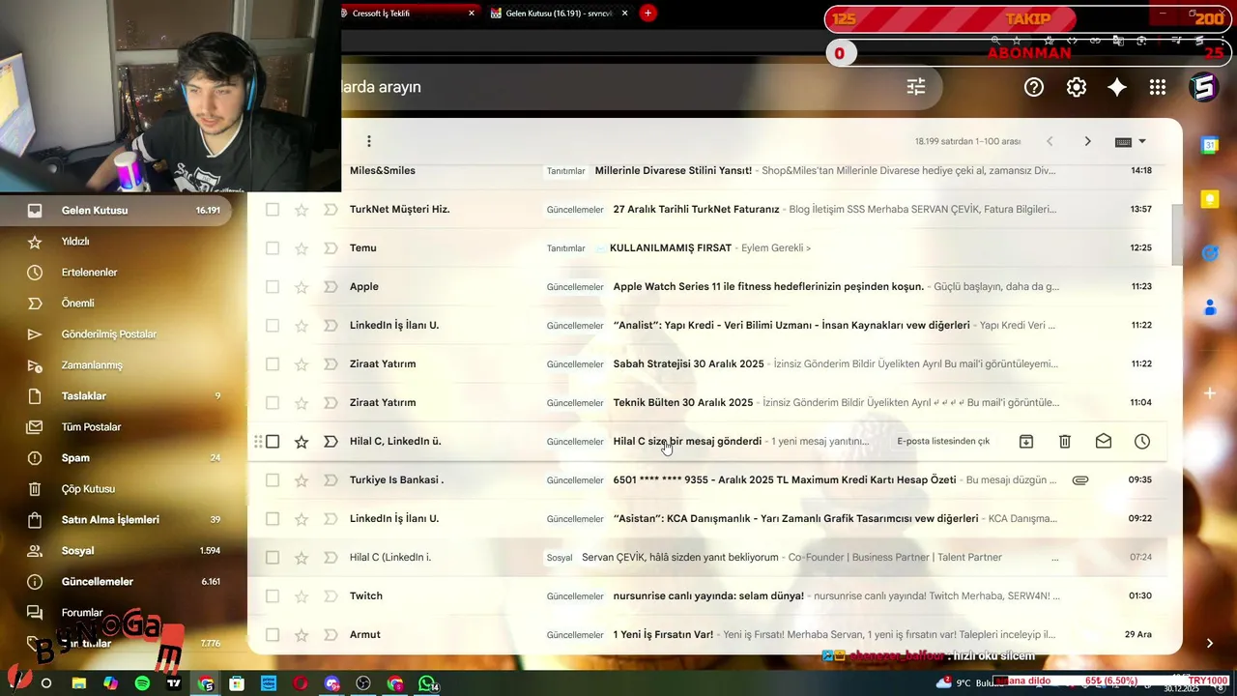The width and height of the screenshot is (1237, 696).
Task: Open OBS Studio from the taskbar
Action: point(363,683)
